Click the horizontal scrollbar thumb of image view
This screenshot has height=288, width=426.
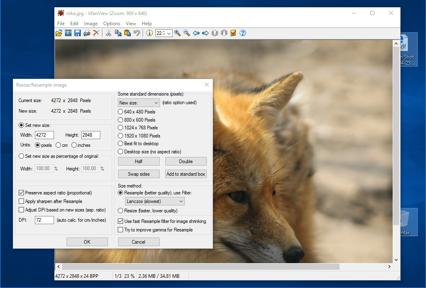201,266
